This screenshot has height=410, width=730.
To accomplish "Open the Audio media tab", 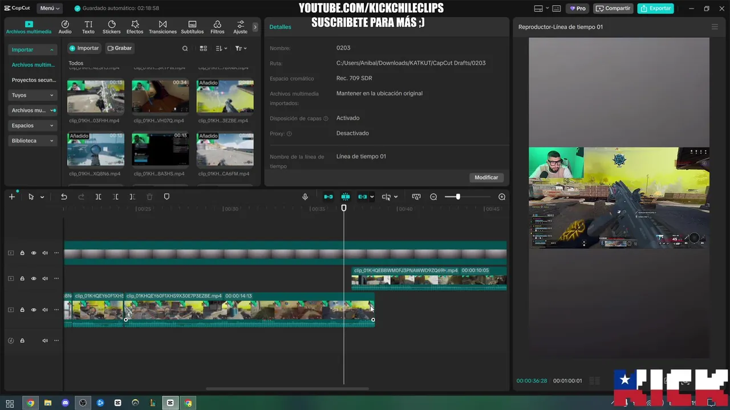I will tap(65, 27).
